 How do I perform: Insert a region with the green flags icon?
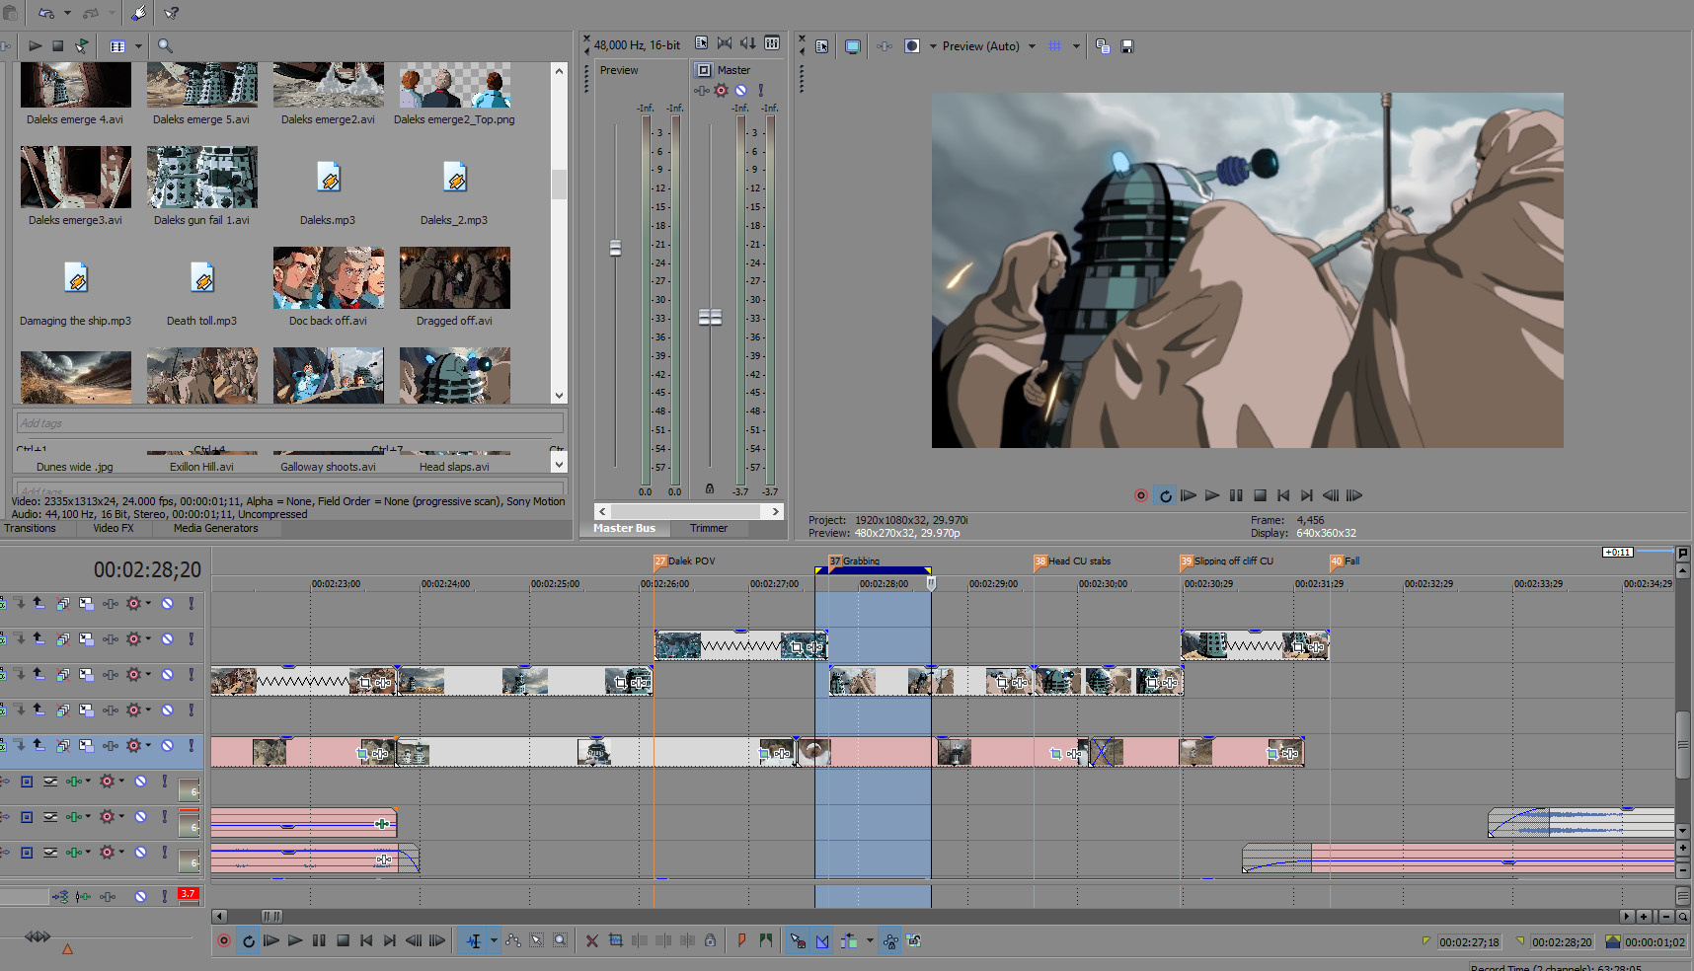pyautogui.click(x=766, y=941)
